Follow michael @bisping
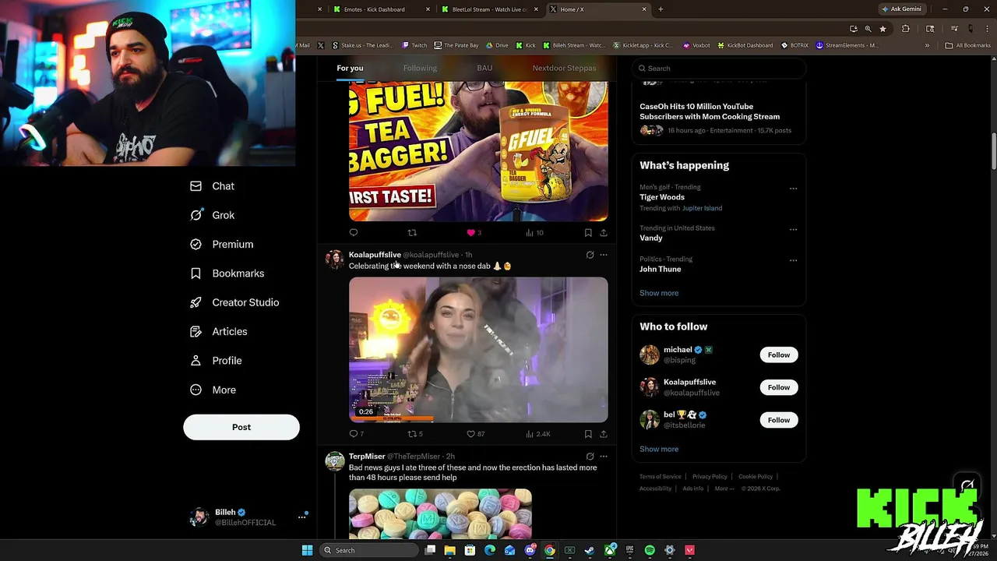Screen dimensions: 997x561 coord(779,355)
